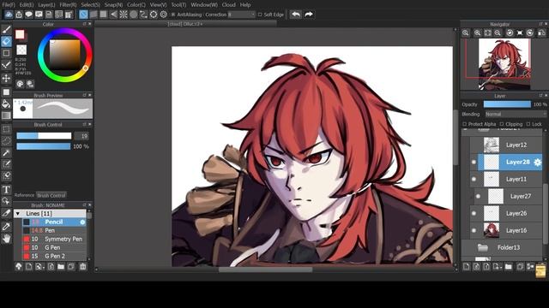Select the G Pen 2 brush
Viewport: 549px width, 308px height.
point(54,256)
